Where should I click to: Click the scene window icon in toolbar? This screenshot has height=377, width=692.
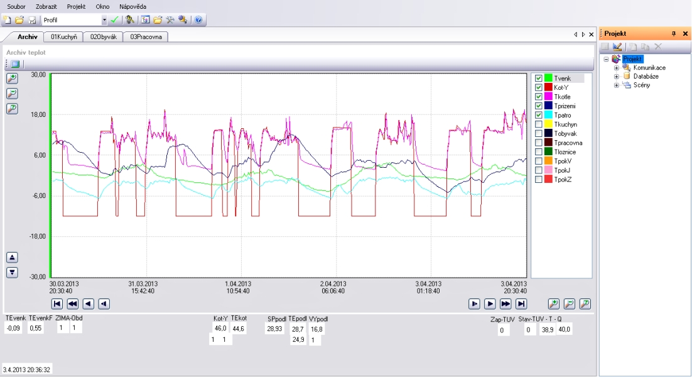pyautogui.click(x=145, y=20)
